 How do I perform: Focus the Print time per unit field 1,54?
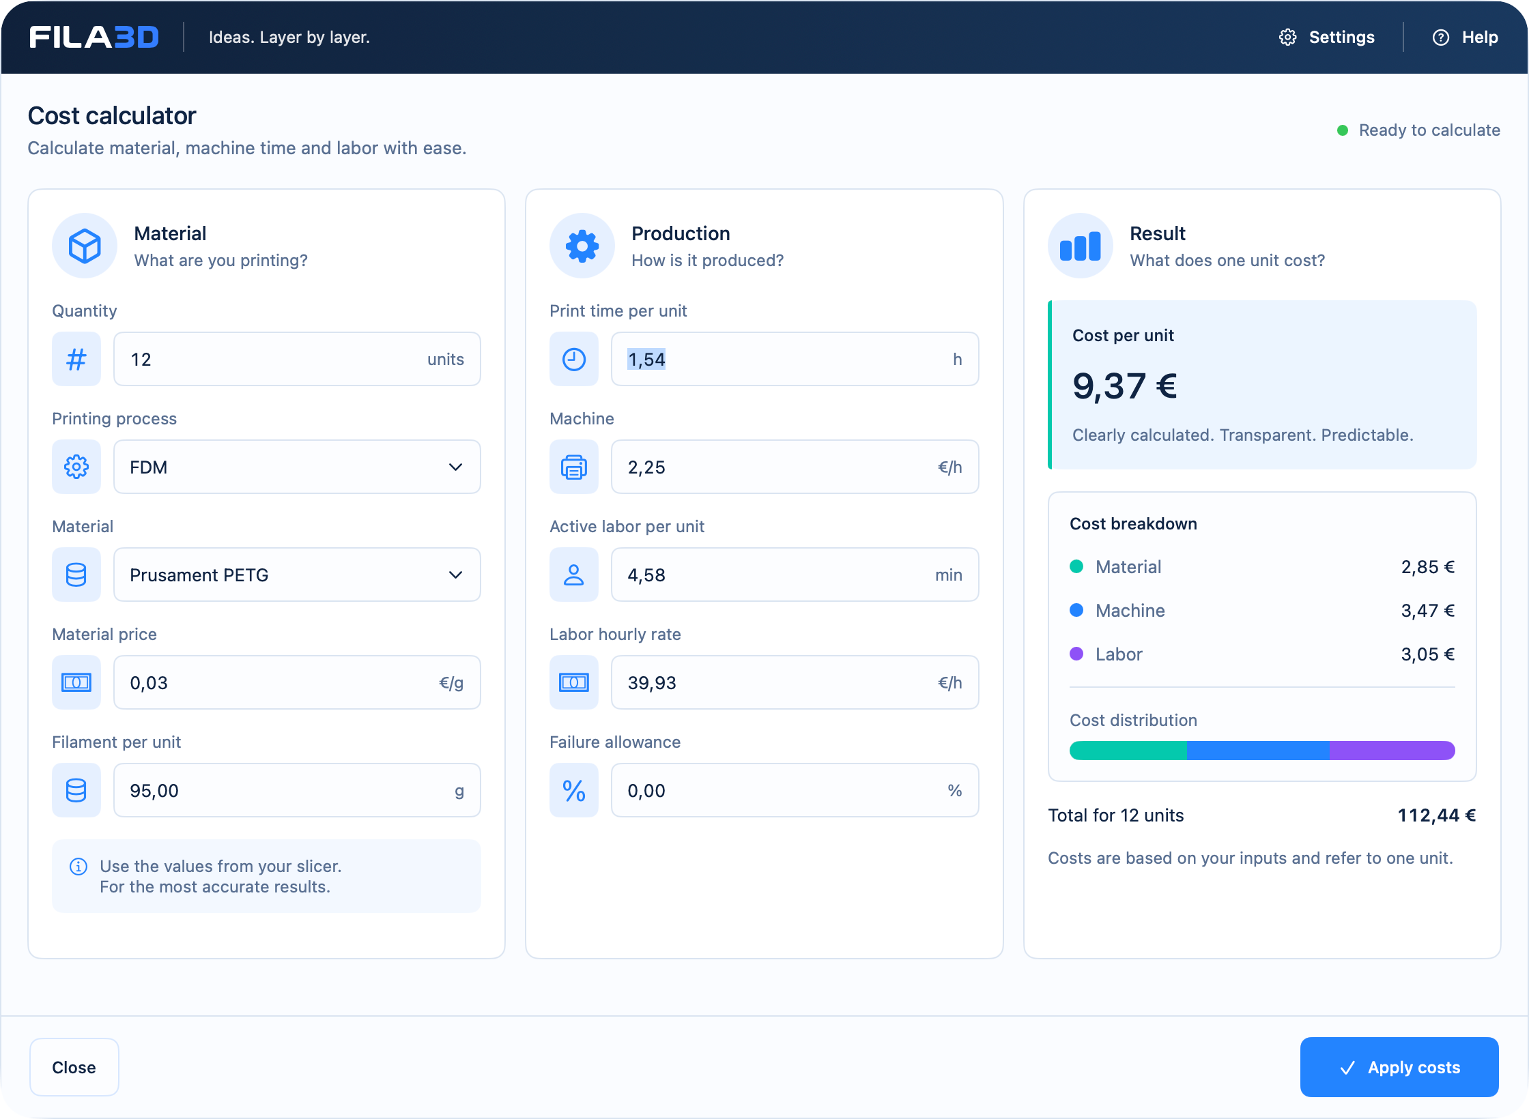[795, 359]
